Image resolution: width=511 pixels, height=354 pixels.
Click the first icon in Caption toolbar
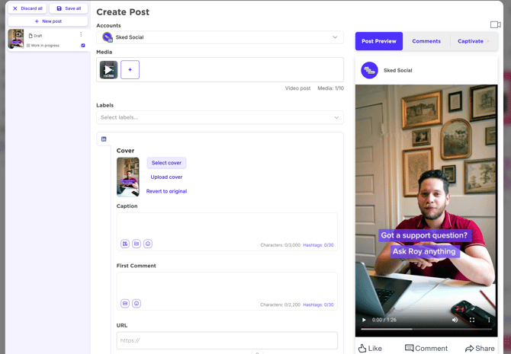(x=125, y=244)
